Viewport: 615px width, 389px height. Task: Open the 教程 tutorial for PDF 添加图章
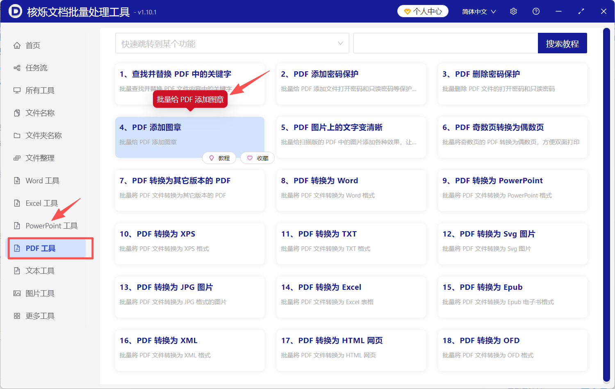click(219, 158)
